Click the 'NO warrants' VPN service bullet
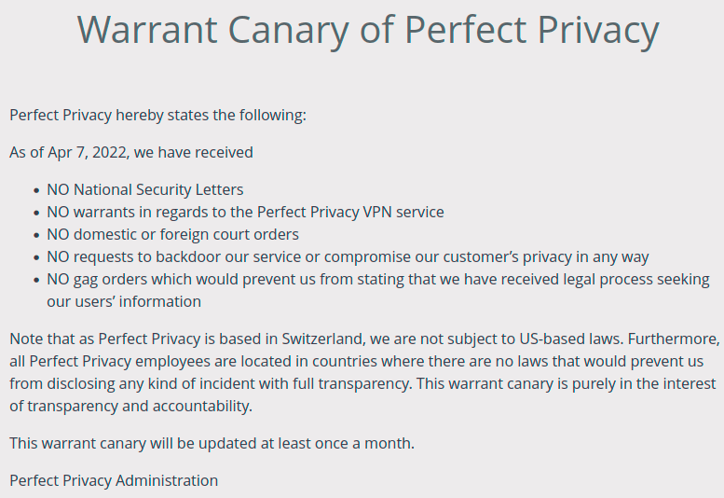 click(x=245, y=212)
